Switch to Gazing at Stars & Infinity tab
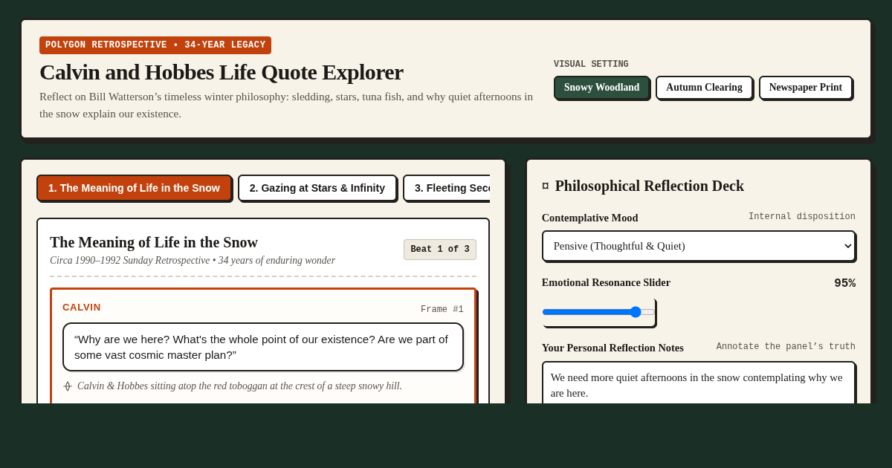The image size is (892, 468). (317, 188)
